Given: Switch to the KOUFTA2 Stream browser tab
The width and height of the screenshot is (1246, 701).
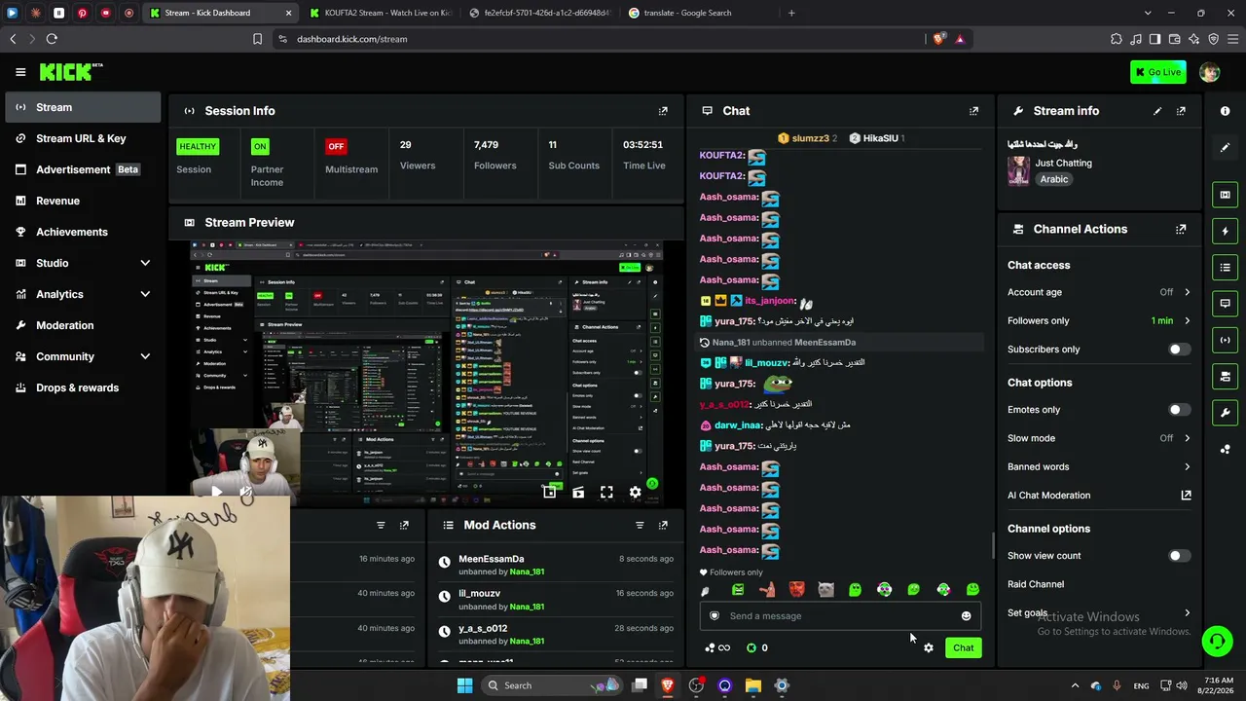Looking at the screenshot, I should (x=380, y=13).
